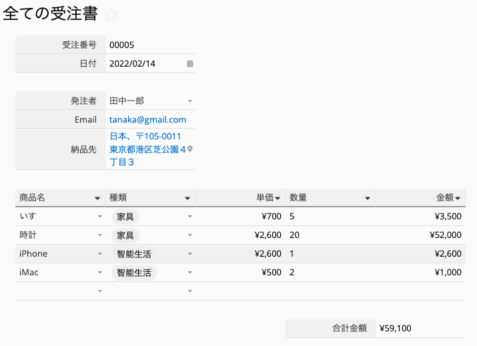Click the map pin icon in the delivery address

click(x=190, y=149)
